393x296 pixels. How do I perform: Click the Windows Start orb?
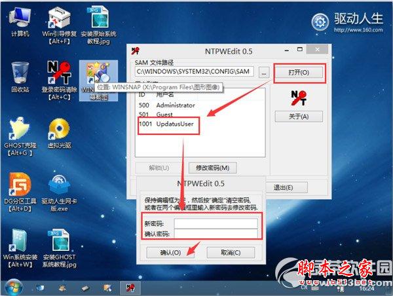14,287
